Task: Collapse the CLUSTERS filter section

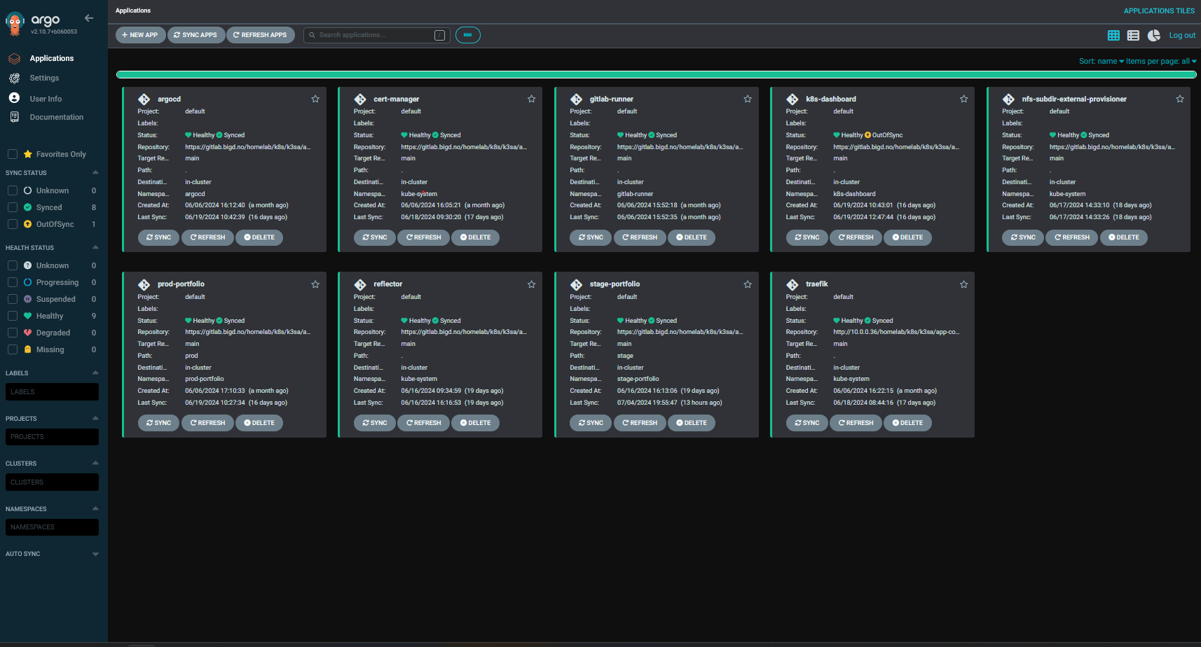Action: pos(95,463)
